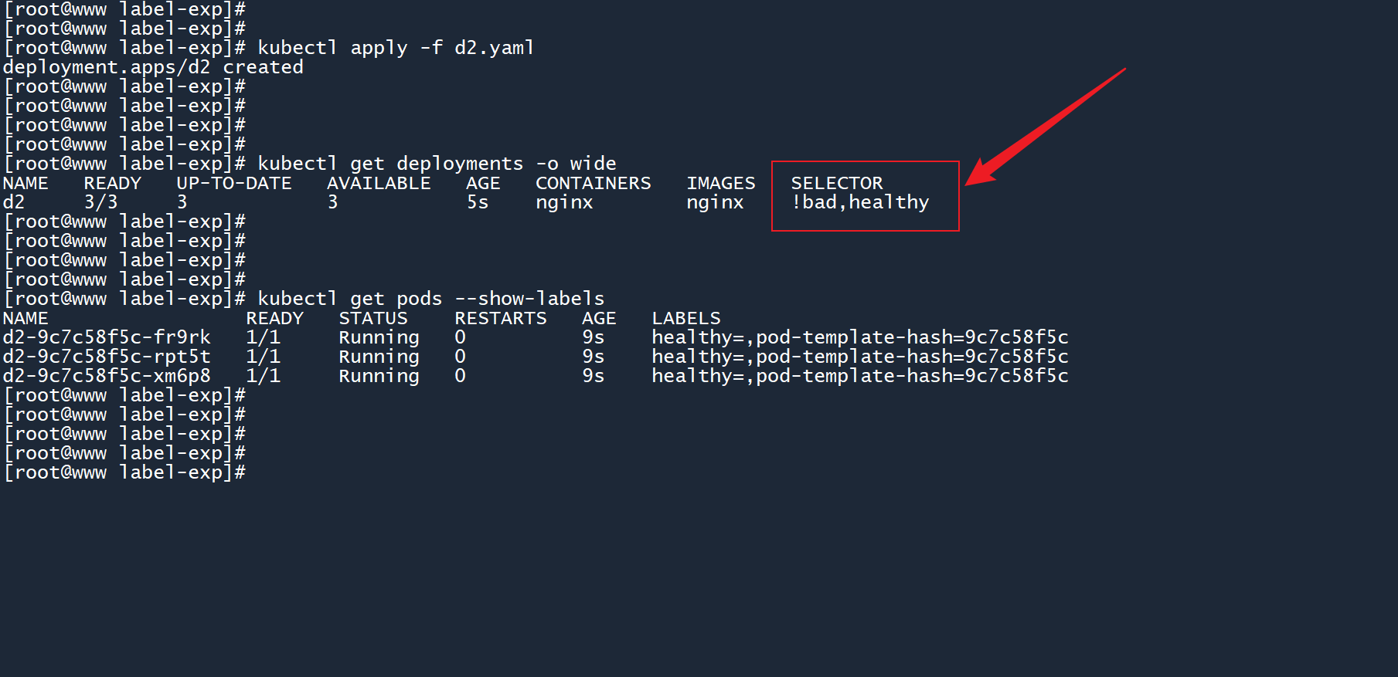1398x677 pixels.
Task: Select the '!bad,healthy' selector value
Action: coord(860,202)
